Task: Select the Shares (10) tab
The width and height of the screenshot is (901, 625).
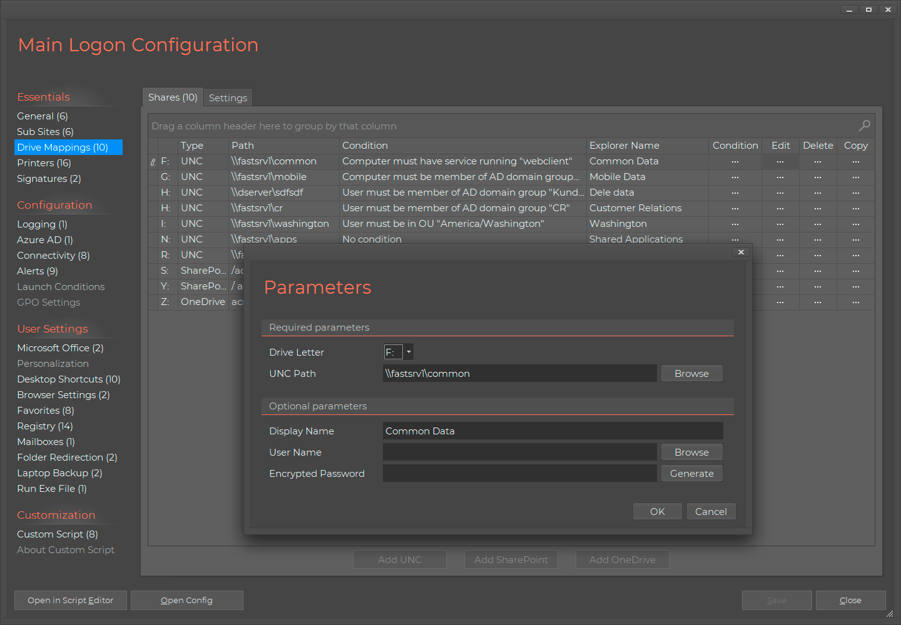Action: [173, 97]
